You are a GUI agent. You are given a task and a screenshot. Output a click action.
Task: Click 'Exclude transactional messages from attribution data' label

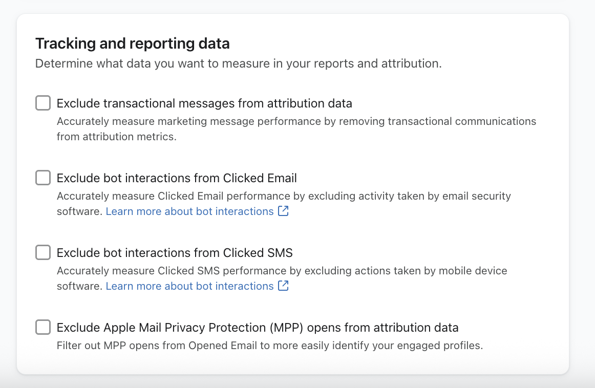click(x=204, y=103)
